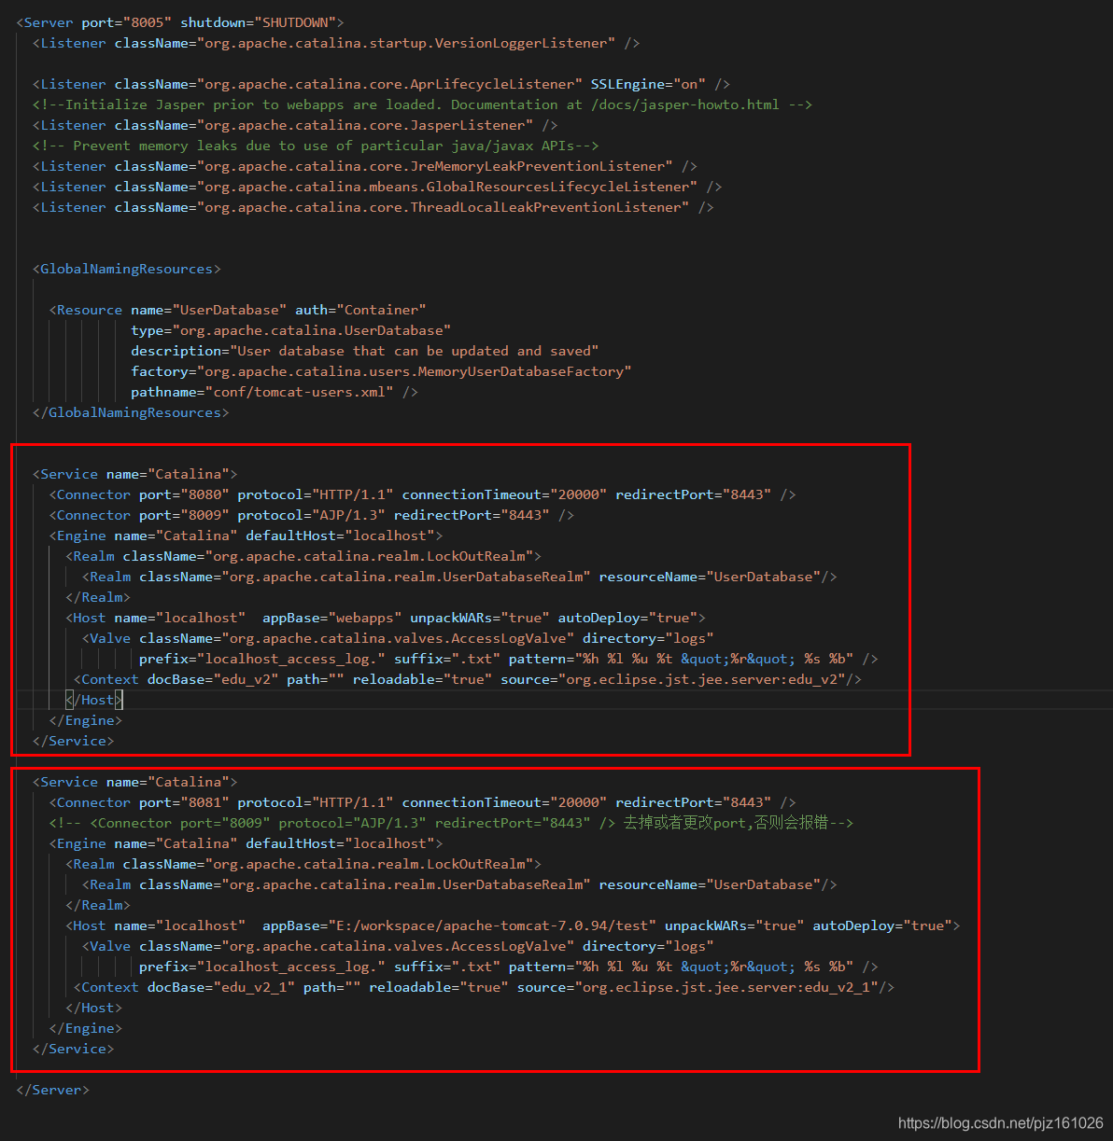Click pathname="conf/tomcat-users.xml" line
The height and width of the screenshot is (1141, 1113).
[275, 392]
